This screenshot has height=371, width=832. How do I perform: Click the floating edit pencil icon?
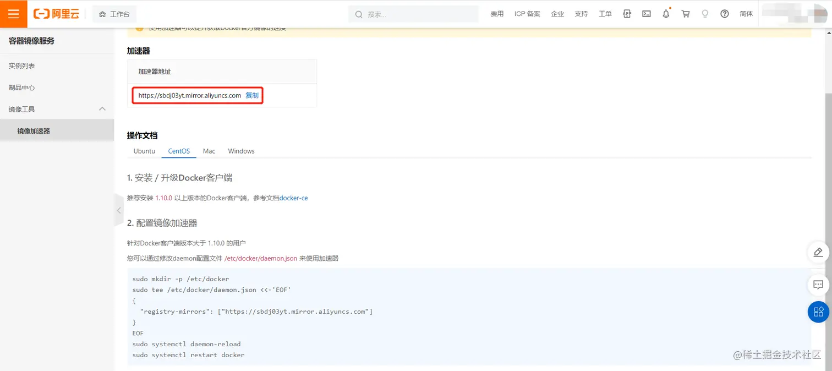coord(818,253)
